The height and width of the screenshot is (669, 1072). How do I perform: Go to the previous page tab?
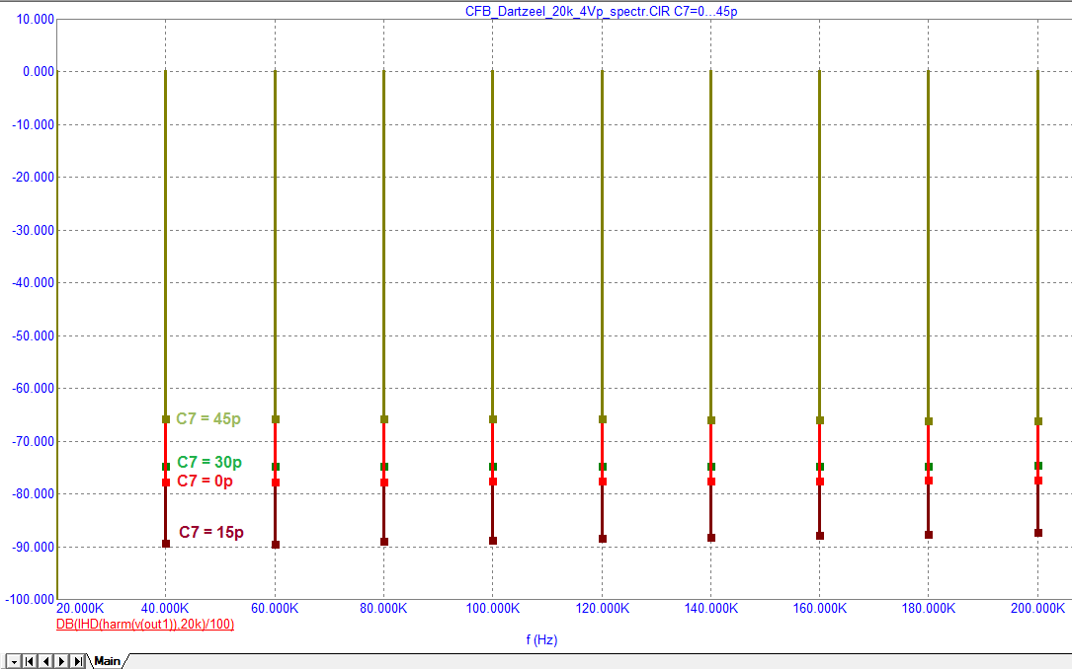(45, 661)
